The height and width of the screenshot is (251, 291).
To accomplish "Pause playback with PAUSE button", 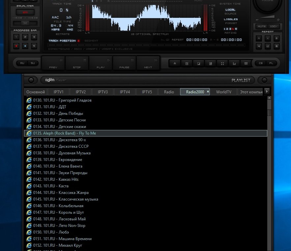I will (124, 63).
